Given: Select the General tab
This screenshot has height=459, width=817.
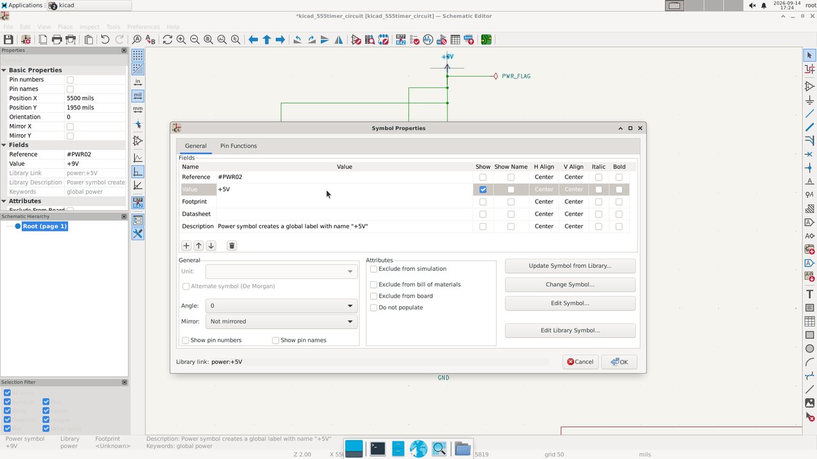Looking at the screenshot, I should point(195,146).
